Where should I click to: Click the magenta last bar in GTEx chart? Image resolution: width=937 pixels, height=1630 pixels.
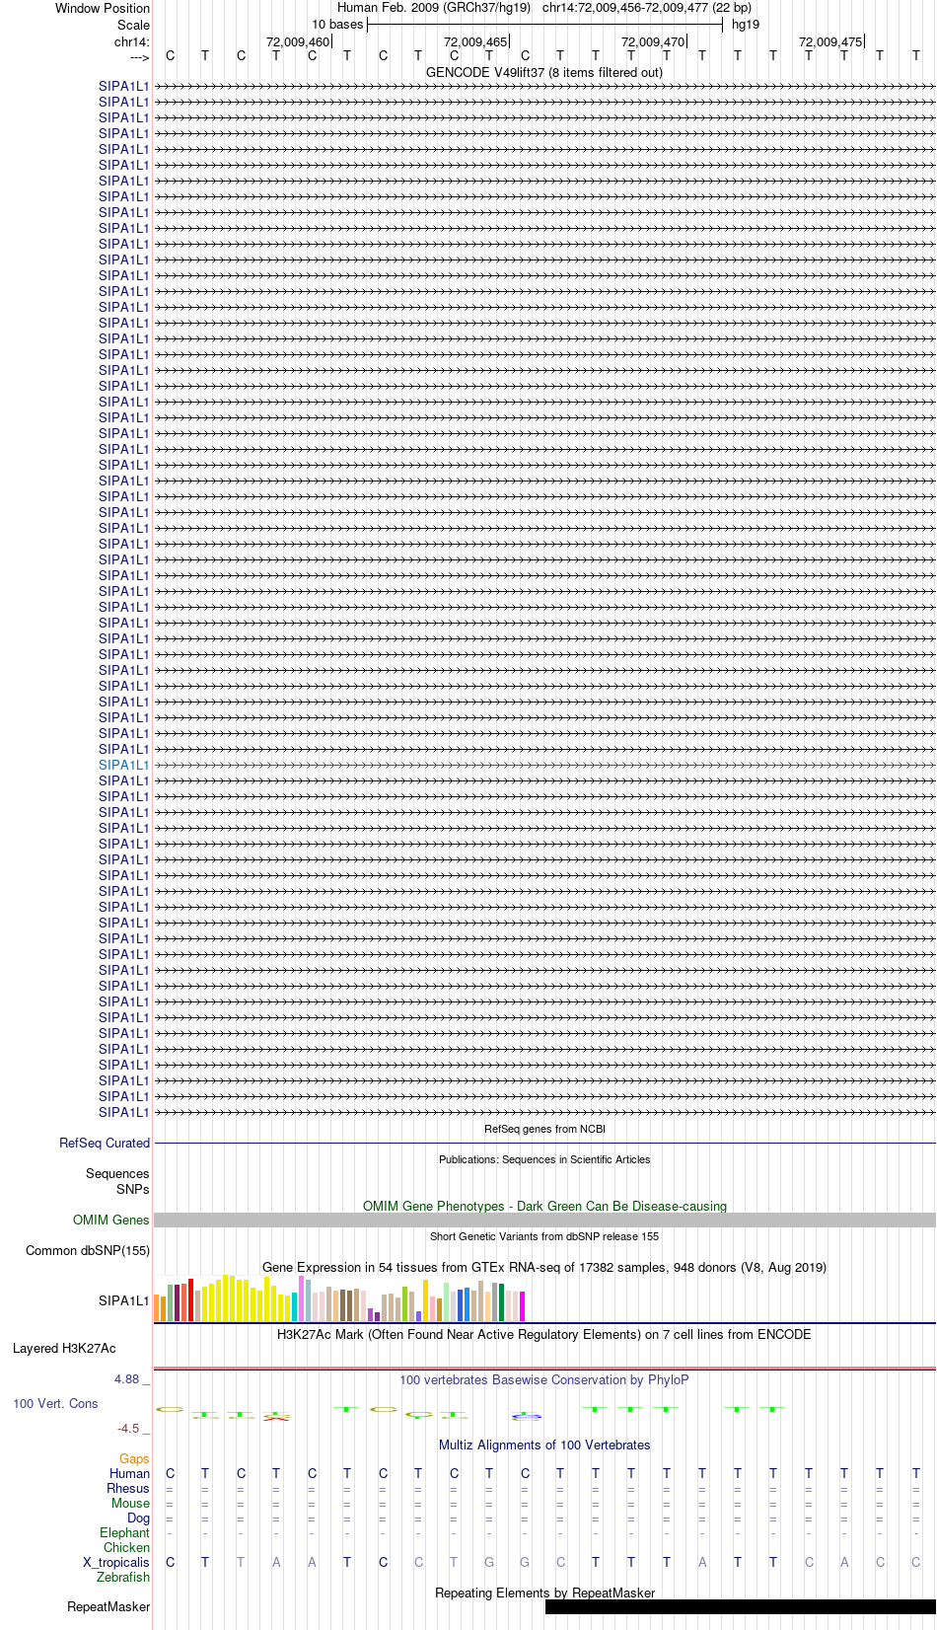pyautogui.click(x=522, y=1306)
